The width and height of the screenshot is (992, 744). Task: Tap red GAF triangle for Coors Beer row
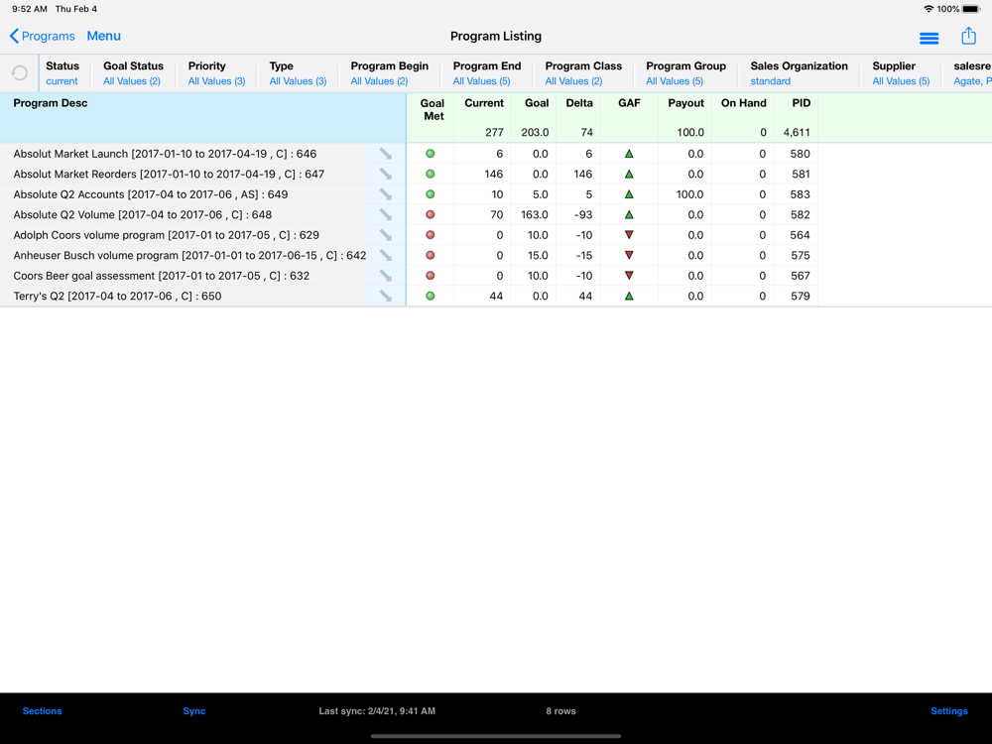pyautogui.click(x=629, y=276)
